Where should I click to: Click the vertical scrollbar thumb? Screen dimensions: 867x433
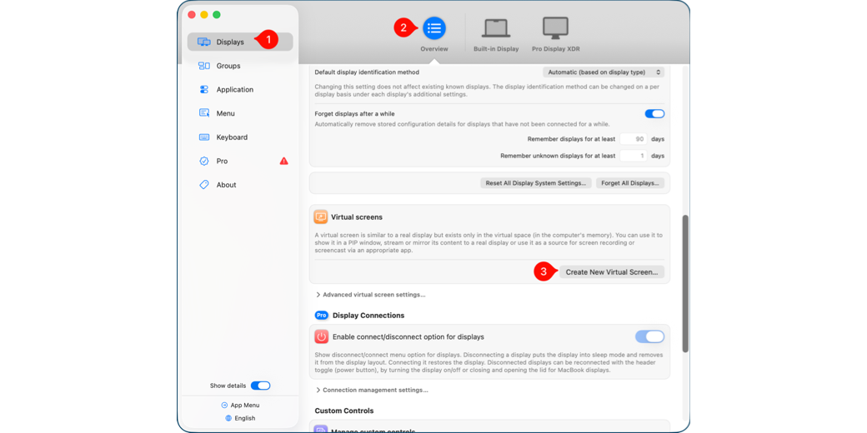coord(685,284)
